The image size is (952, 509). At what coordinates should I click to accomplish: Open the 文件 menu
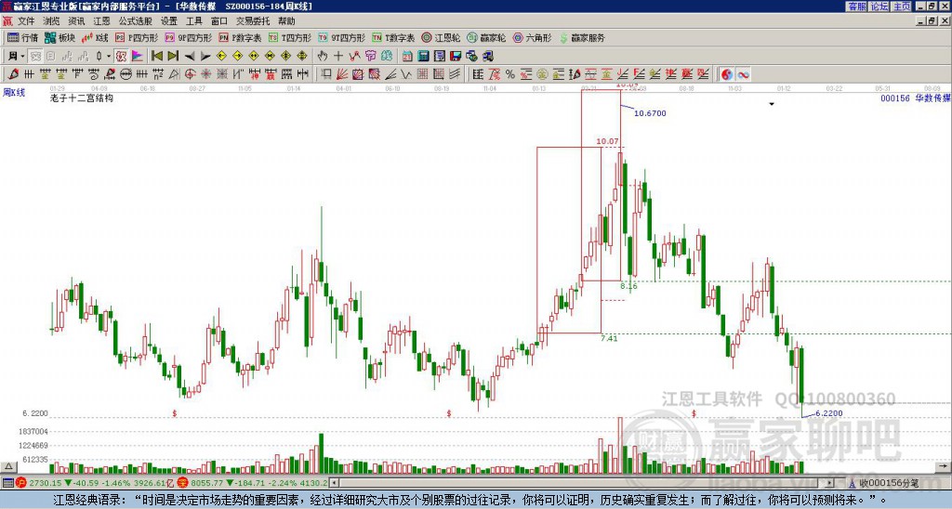26,21
